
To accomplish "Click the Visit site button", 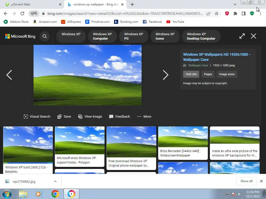I will click(191, 74).
